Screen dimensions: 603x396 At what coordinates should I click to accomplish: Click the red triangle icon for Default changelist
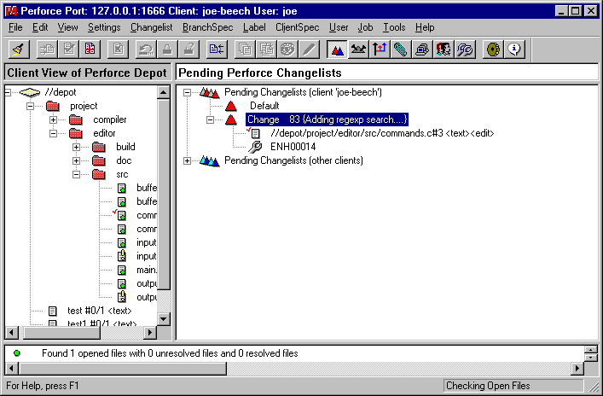coord(230,106)
